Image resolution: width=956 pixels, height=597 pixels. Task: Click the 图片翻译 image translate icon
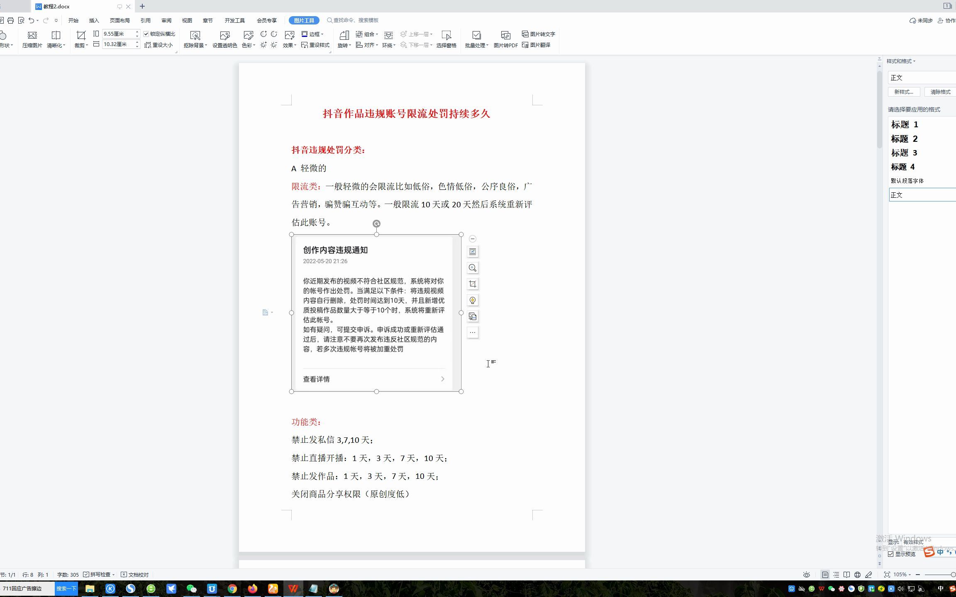point(536,45)
